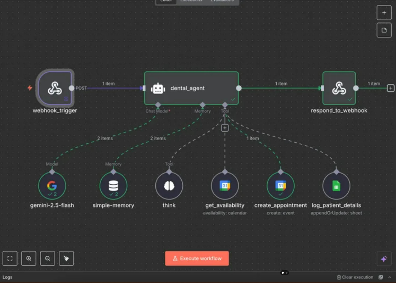The height and width of the screenshot is (283, 396).
Task: Open the AI assistant sparkle button
Action: click(x=384, y=259)
